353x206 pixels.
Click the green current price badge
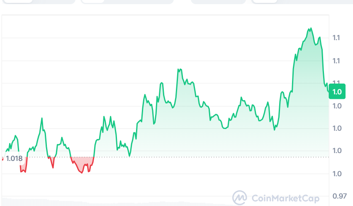point(337,92)
